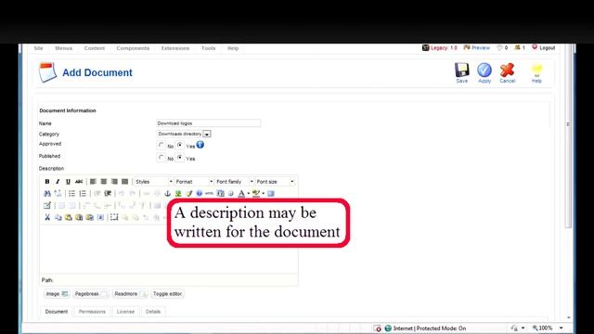Set Published to No
The image size is (594, 334).
161,158
